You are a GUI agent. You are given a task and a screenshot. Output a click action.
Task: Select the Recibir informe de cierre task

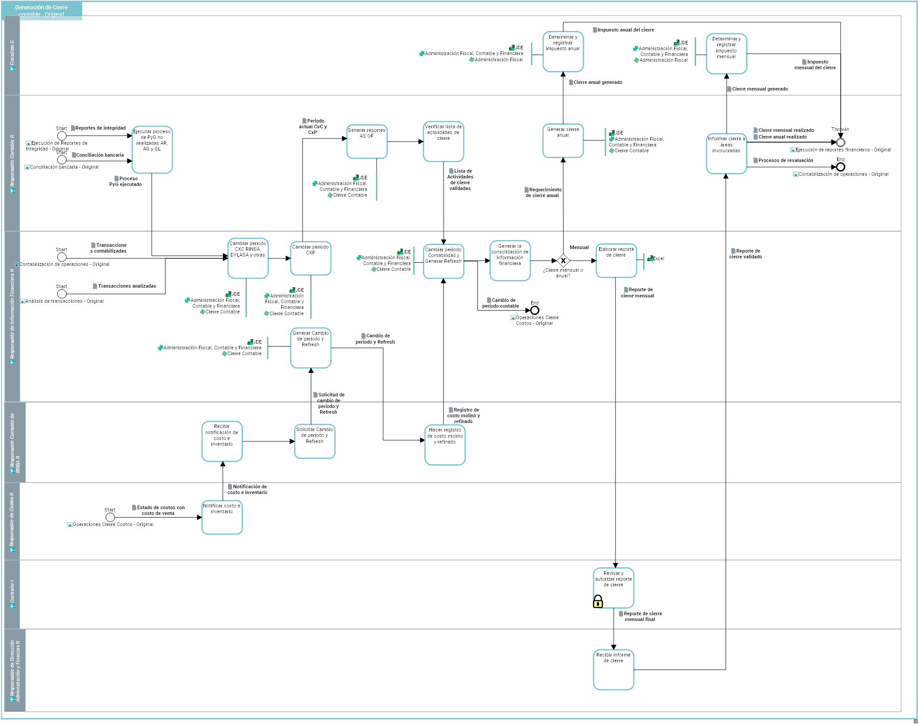[x=613, y=670]
